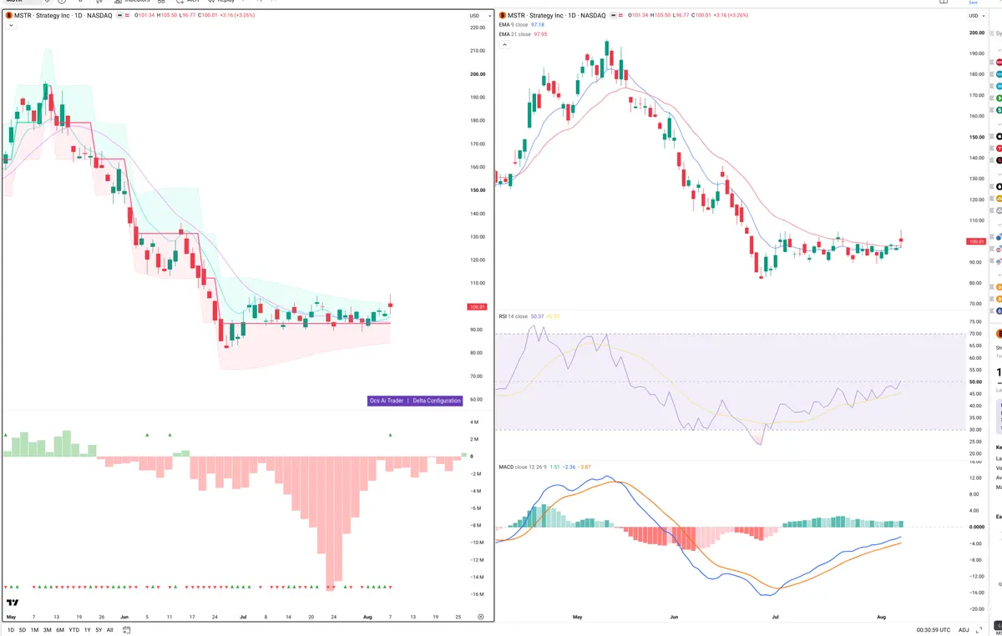Select the latest red candle on left chart
This screenshot has width=1002, height=636.
391,307
